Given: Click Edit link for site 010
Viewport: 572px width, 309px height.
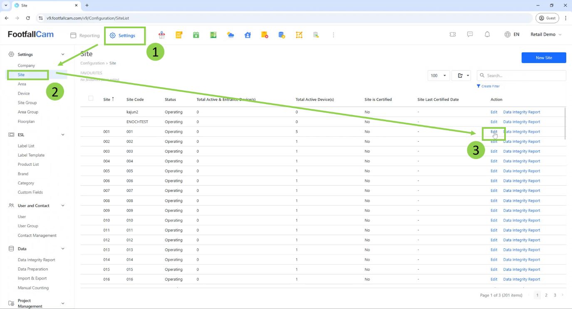Looking at the screenshot, I should 494,221.
